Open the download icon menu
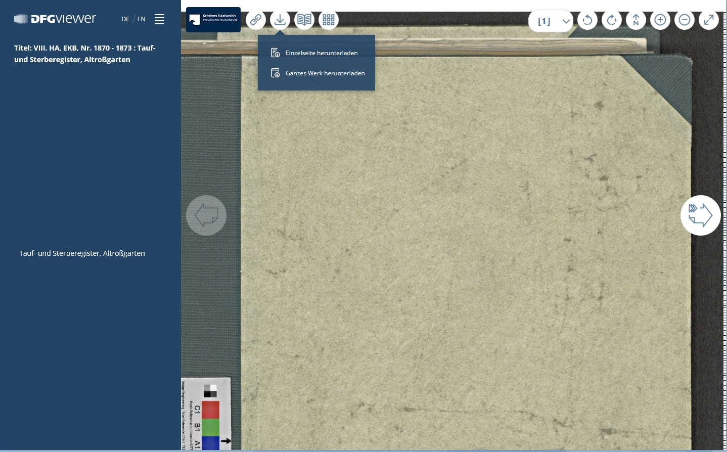 pyautogui.click(x=280, y=20)
